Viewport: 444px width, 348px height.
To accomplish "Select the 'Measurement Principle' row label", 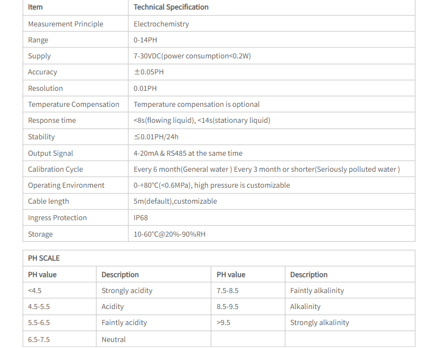I will click(x=65, y=24).
